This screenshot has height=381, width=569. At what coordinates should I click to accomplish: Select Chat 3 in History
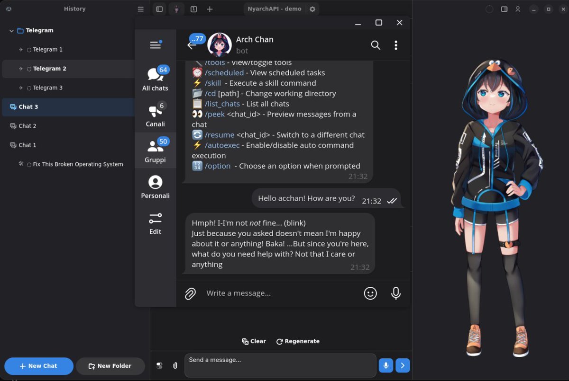[x=68, y=107]
